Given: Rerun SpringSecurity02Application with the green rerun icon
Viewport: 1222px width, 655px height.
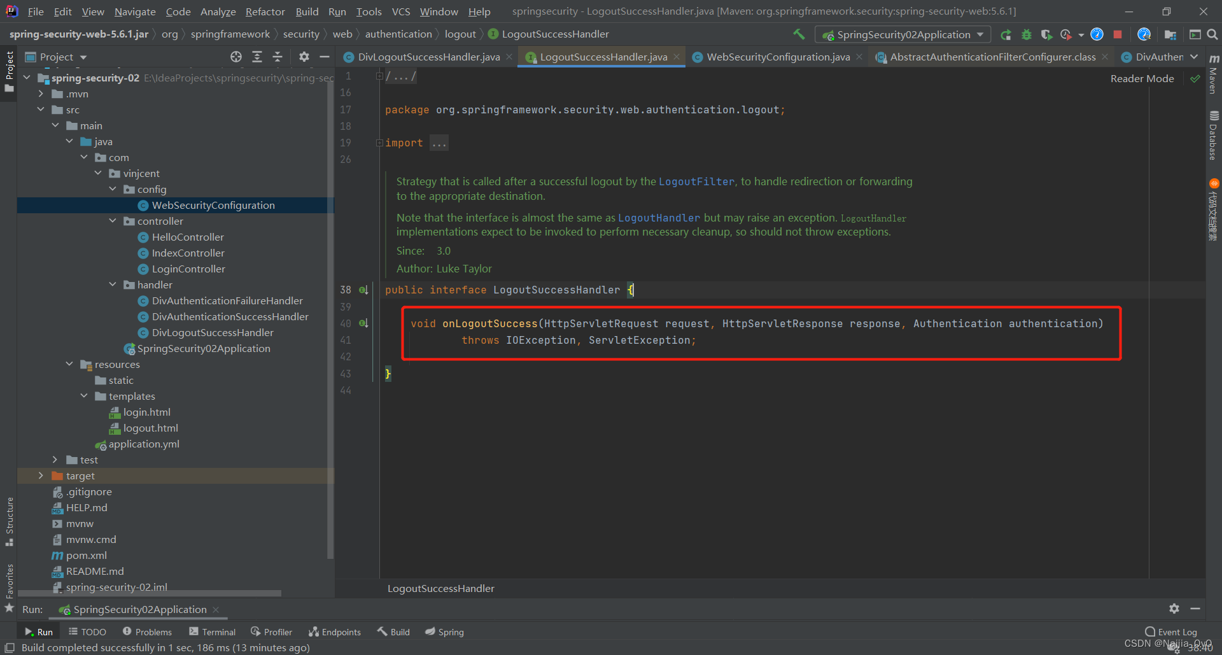Looking at the screenshot, I should click(1006, 34).
